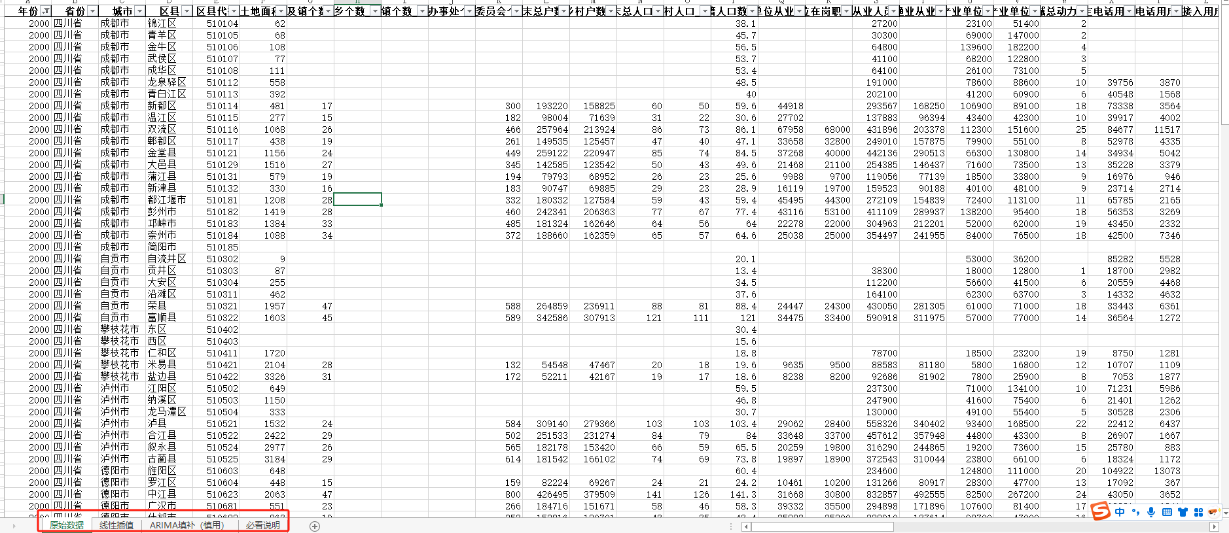
Task: Expand the 镇个数 column filter
Action: click(x=422, y=11)
